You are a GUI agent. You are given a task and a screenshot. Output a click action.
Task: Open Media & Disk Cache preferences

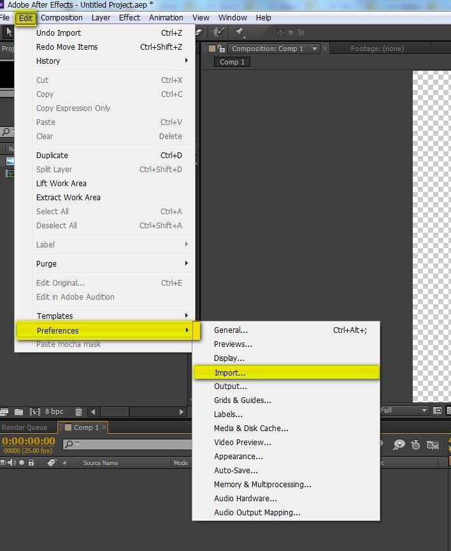[286, 429]
